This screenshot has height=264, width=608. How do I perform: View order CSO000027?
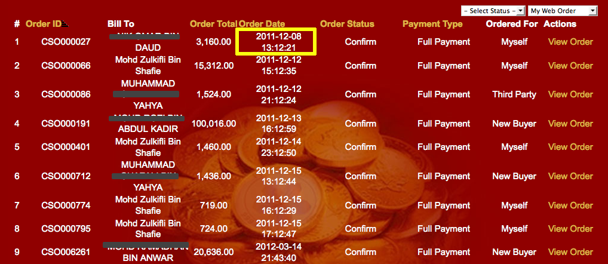pyautogui.click(x=570, y=42)
